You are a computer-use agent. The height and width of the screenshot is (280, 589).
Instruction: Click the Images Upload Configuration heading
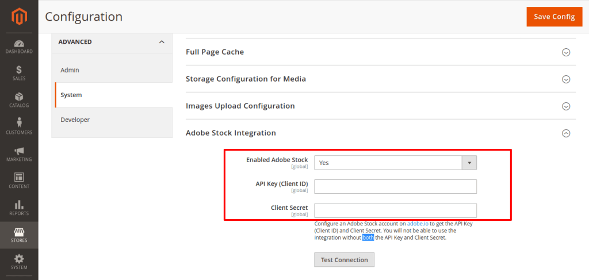click(x=240, y=106)
